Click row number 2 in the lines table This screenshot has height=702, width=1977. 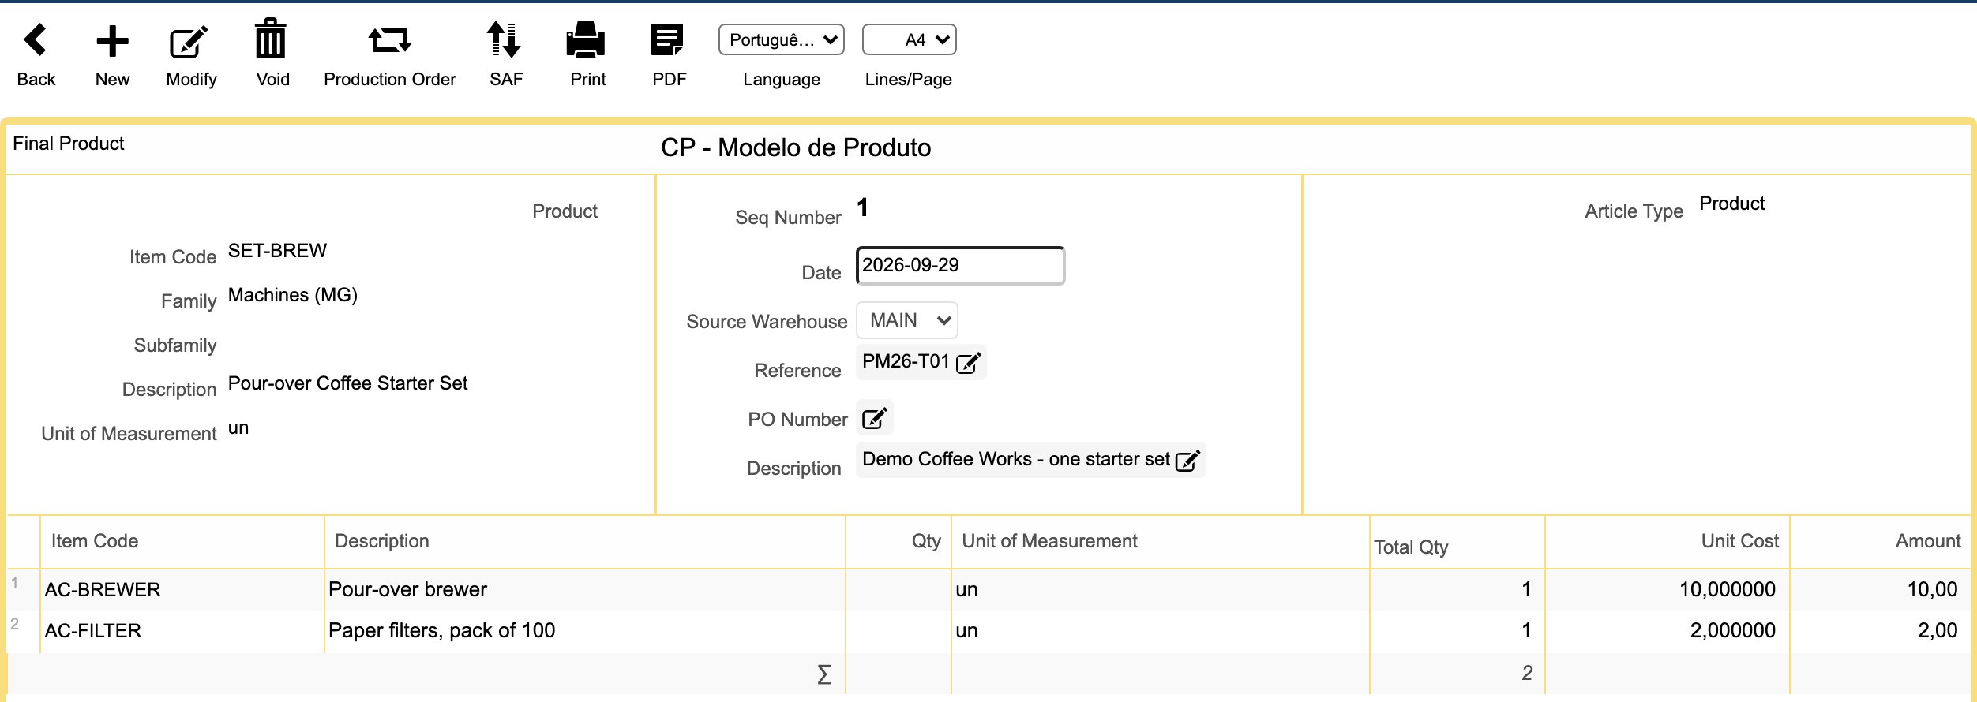[14, 624]
